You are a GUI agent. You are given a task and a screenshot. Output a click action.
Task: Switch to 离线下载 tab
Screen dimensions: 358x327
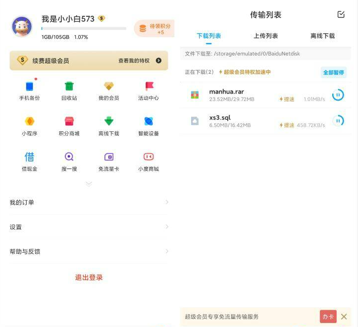(322, 36)
